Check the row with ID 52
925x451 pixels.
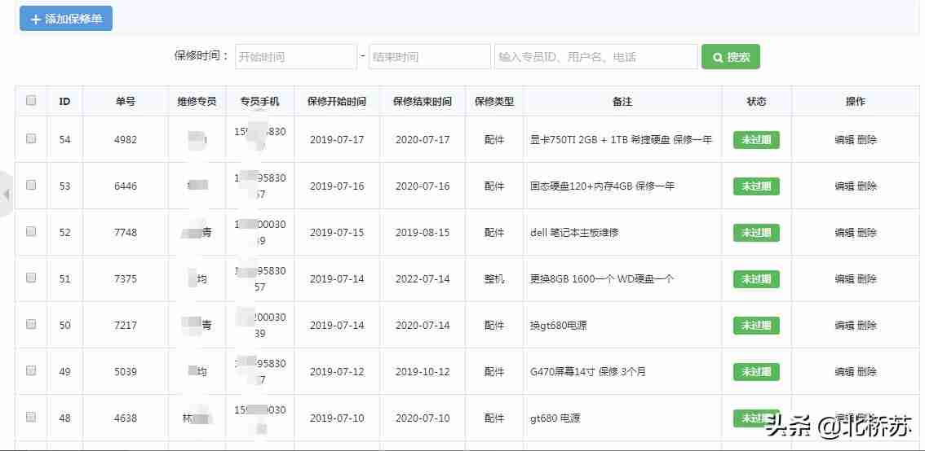pos(31,231)
